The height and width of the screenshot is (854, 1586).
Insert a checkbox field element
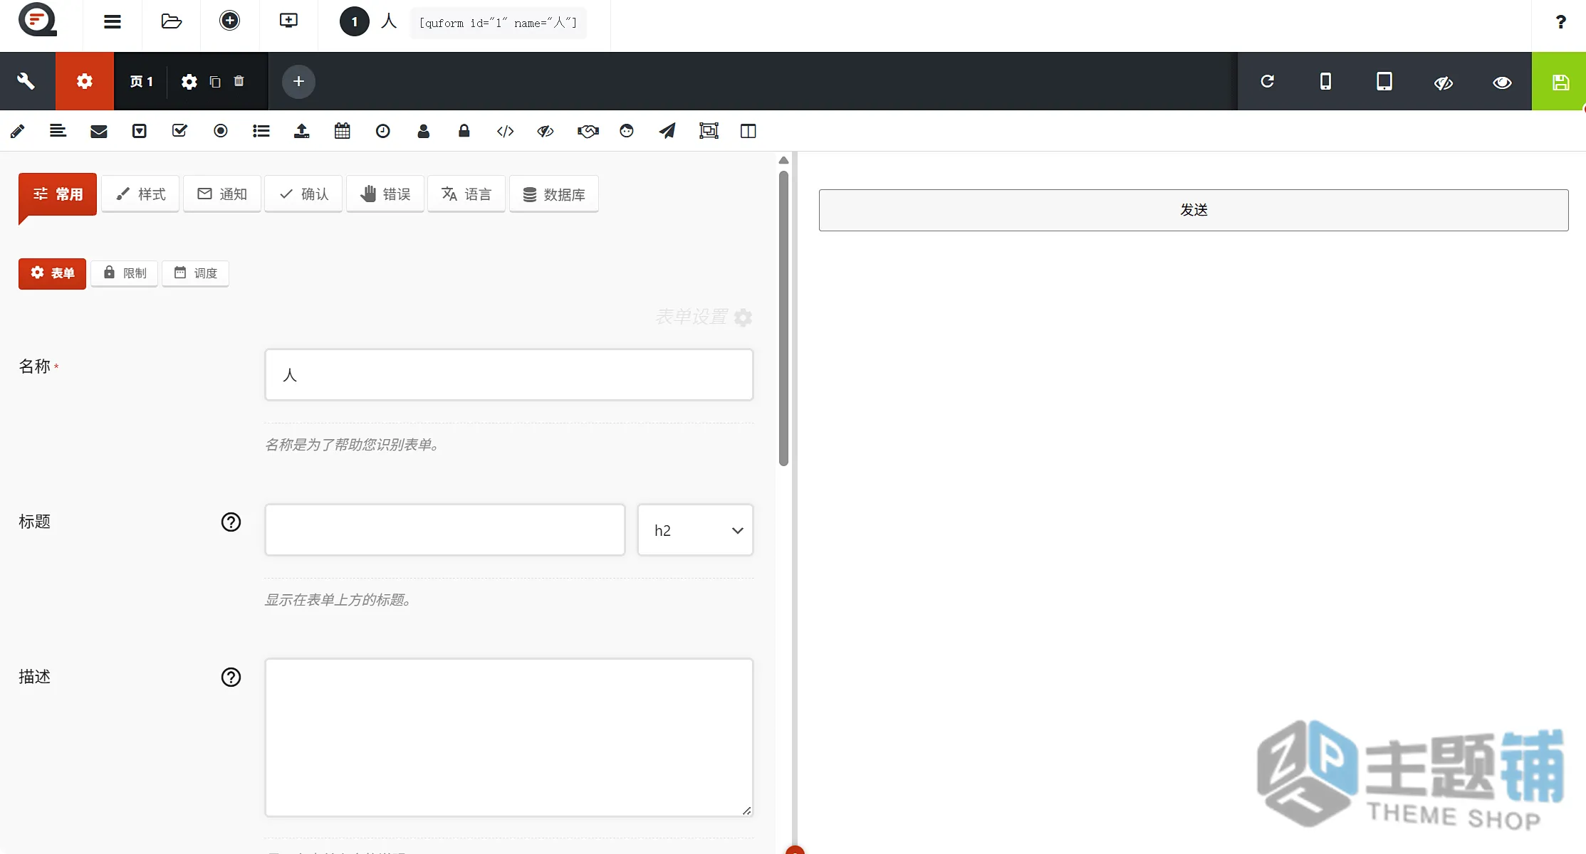click(x=180, y=131)
